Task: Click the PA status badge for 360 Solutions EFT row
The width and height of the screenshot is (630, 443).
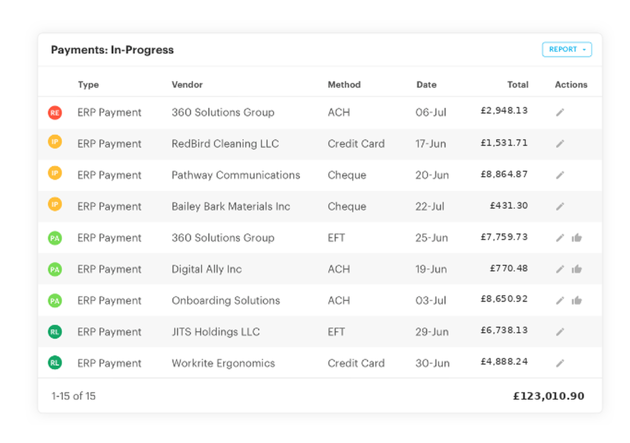Action: 55,238
